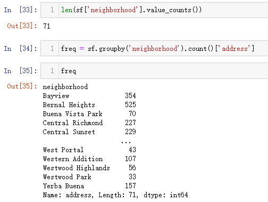Click the Out[35] output prompt
The width and height of the screenshot is (268, 202).
point(22,86)
